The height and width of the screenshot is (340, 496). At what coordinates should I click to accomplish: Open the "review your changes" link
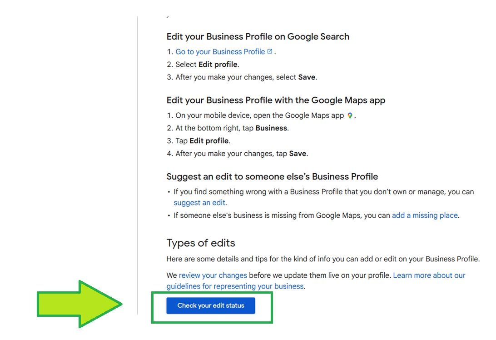pos(213,275)
